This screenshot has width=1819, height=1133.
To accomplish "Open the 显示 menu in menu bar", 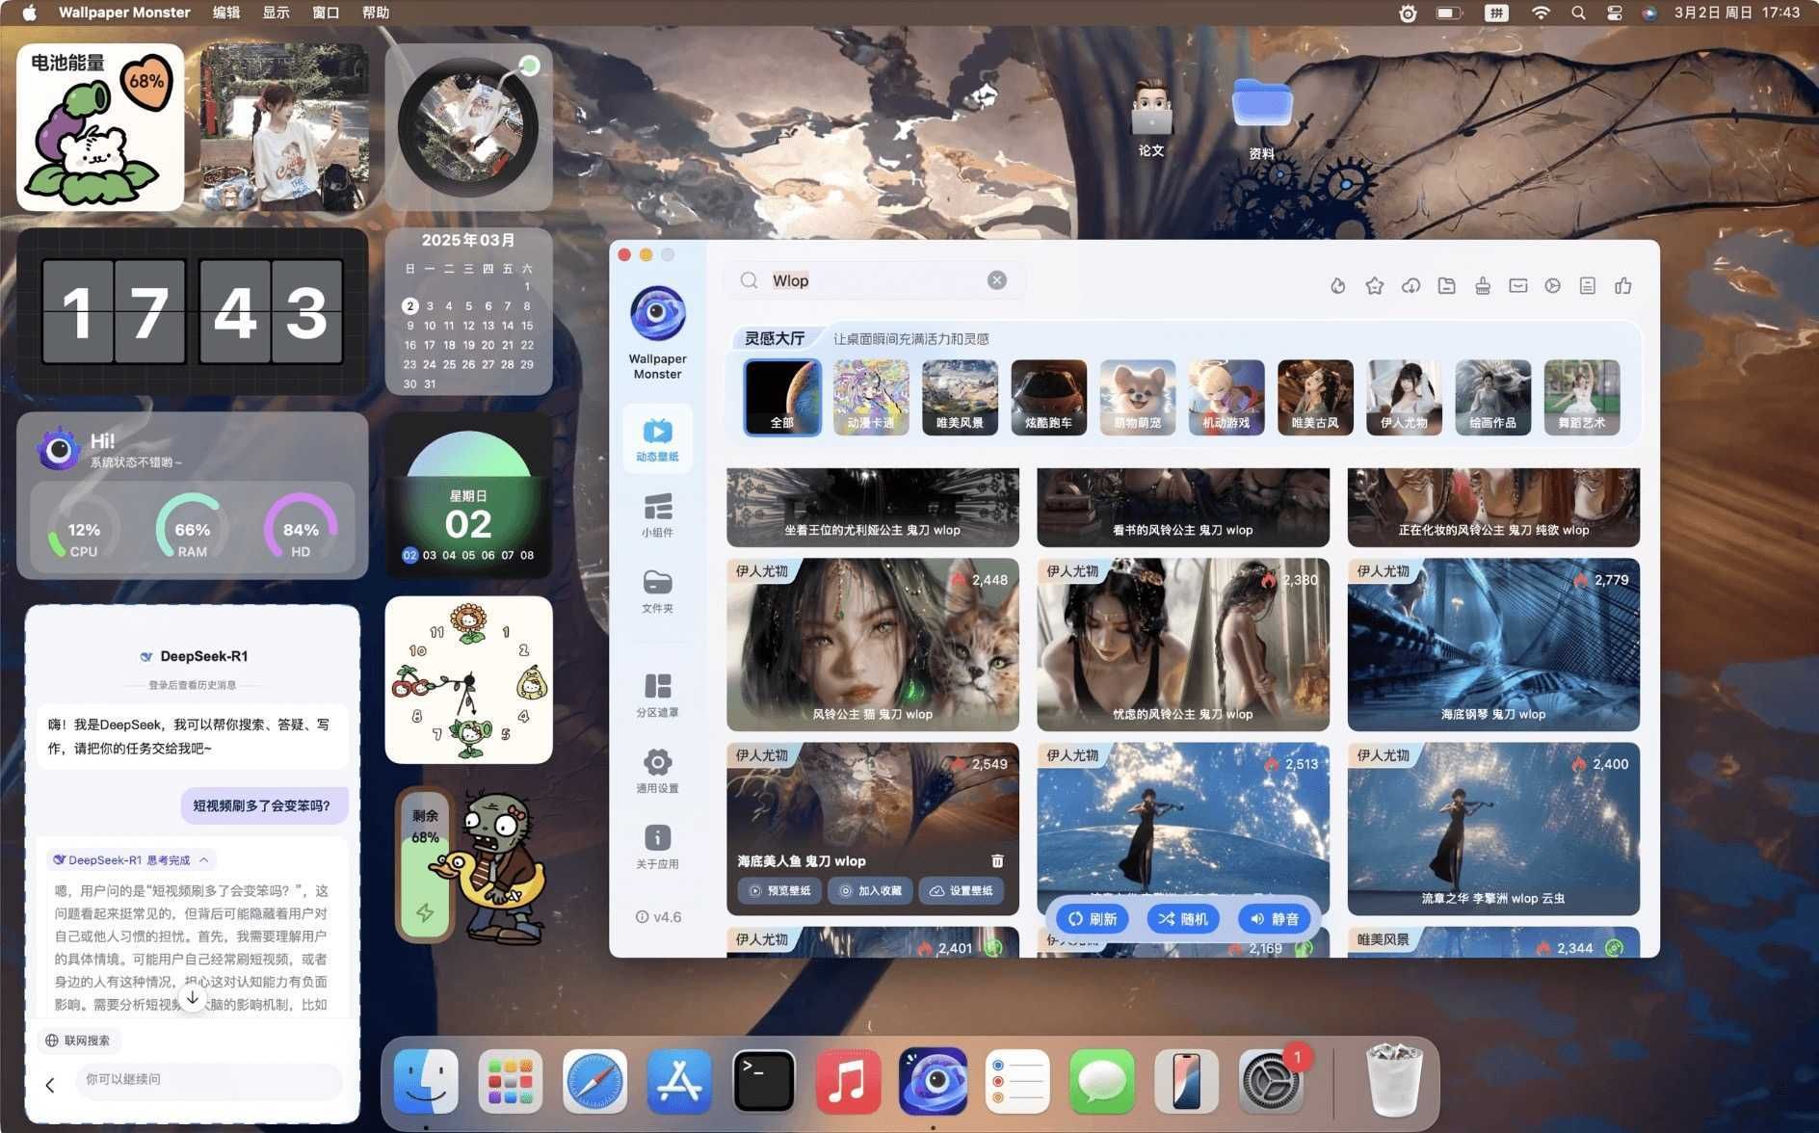I will tap(276, 13).
